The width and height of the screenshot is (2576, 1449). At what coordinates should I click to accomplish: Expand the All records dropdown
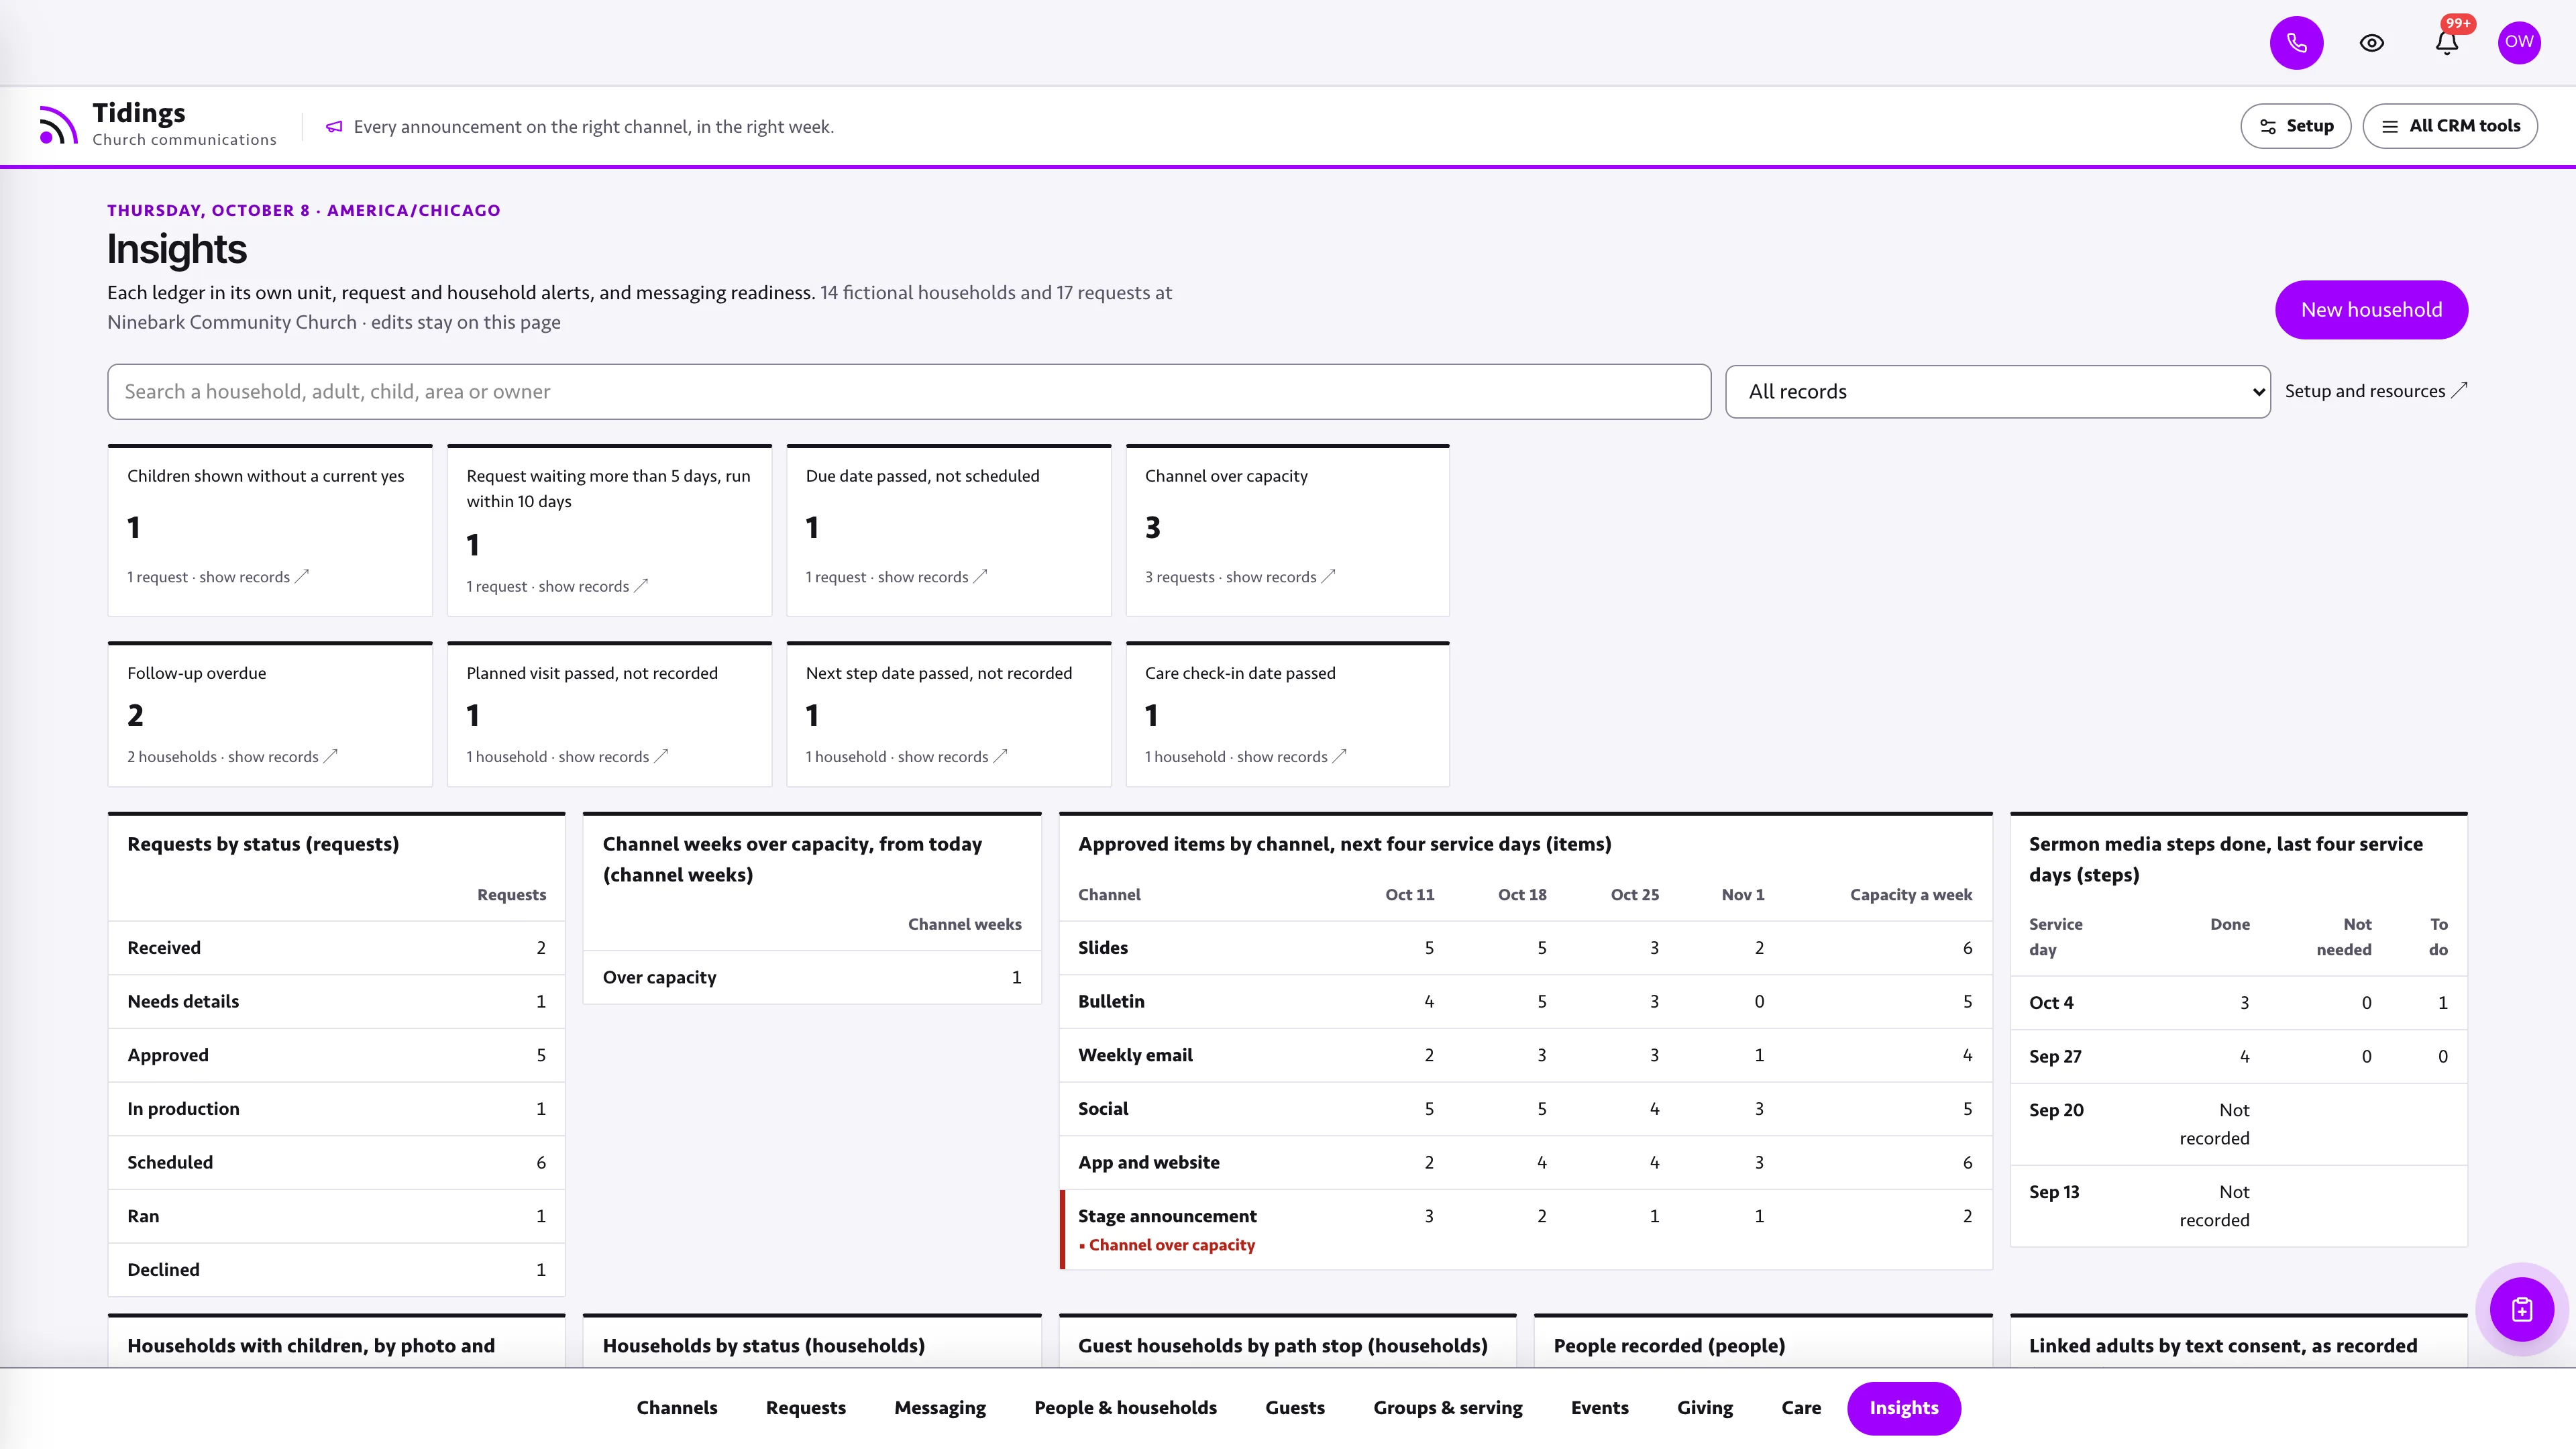1997,392
